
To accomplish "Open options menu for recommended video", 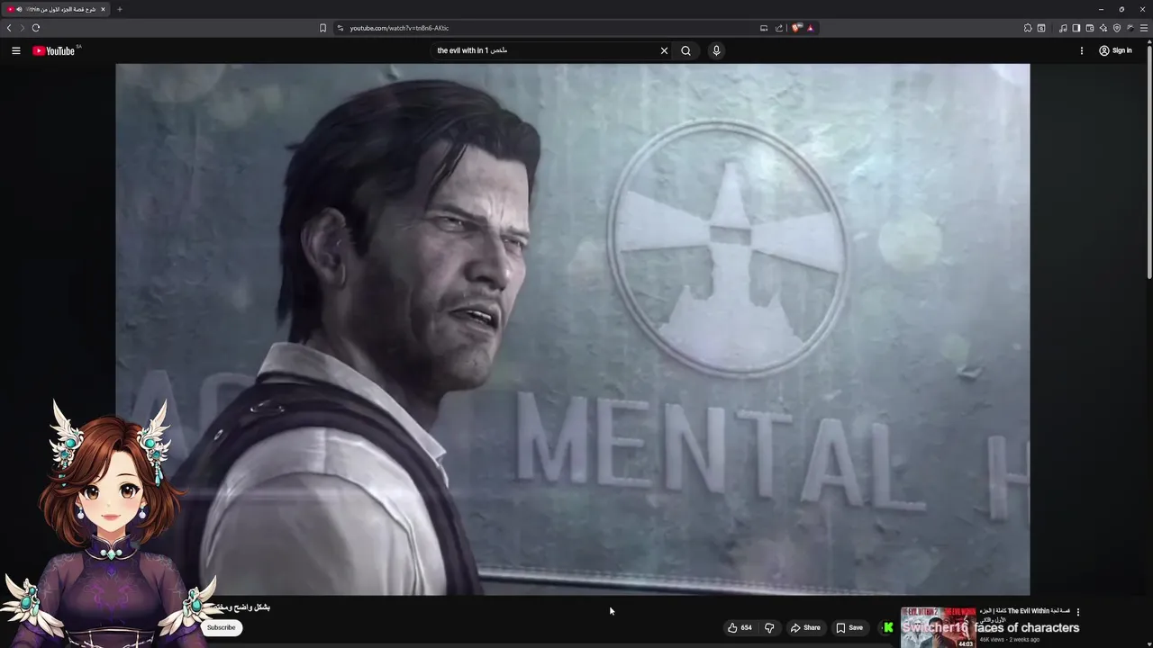I will point(1077,612).
